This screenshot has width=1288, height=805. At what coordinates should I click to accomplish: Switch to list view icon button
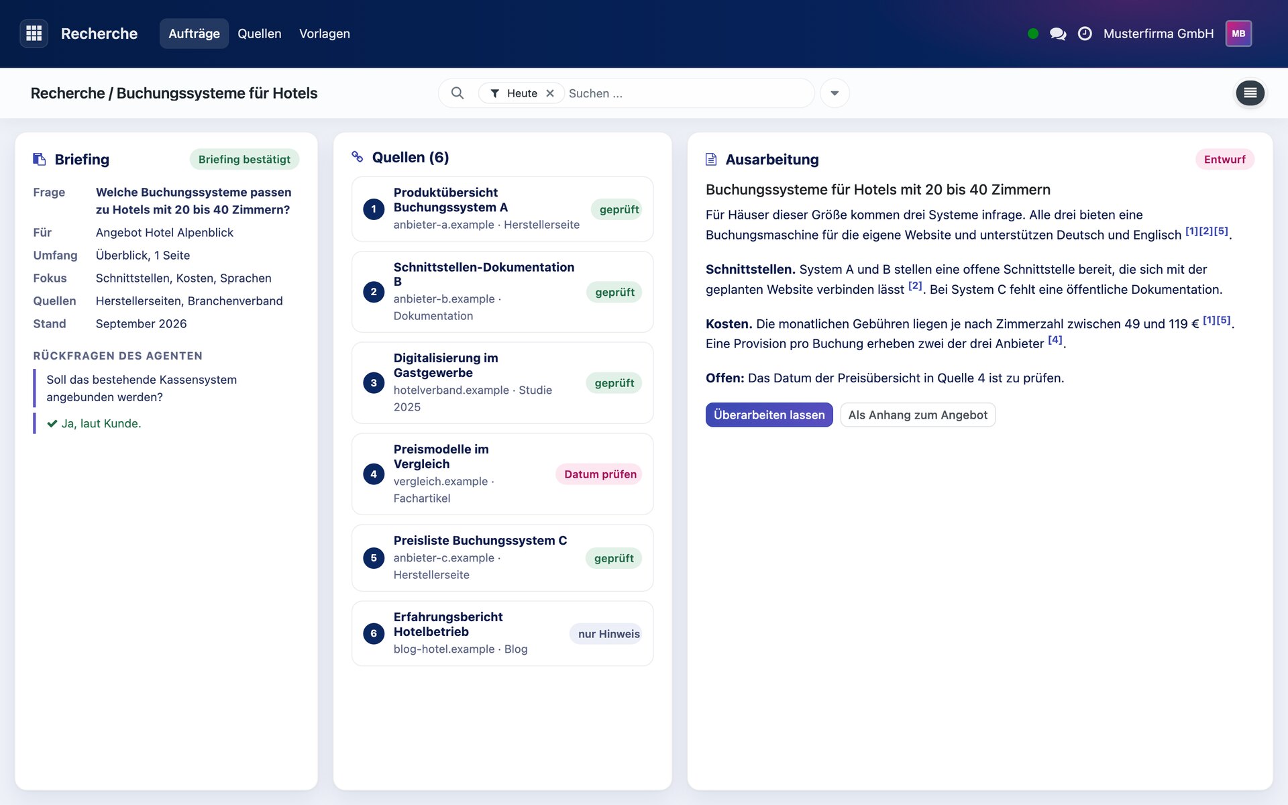(1250, 93)
